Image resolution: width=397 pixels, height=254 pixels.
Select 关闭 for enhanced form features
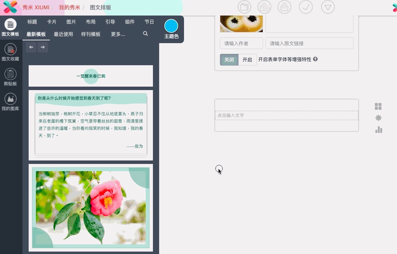tap(229, 60)
